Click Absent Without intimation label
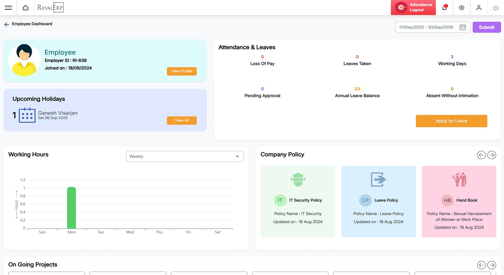Image resolution: width=504 pixels, height=275 pixels. (x=452, y=96)
